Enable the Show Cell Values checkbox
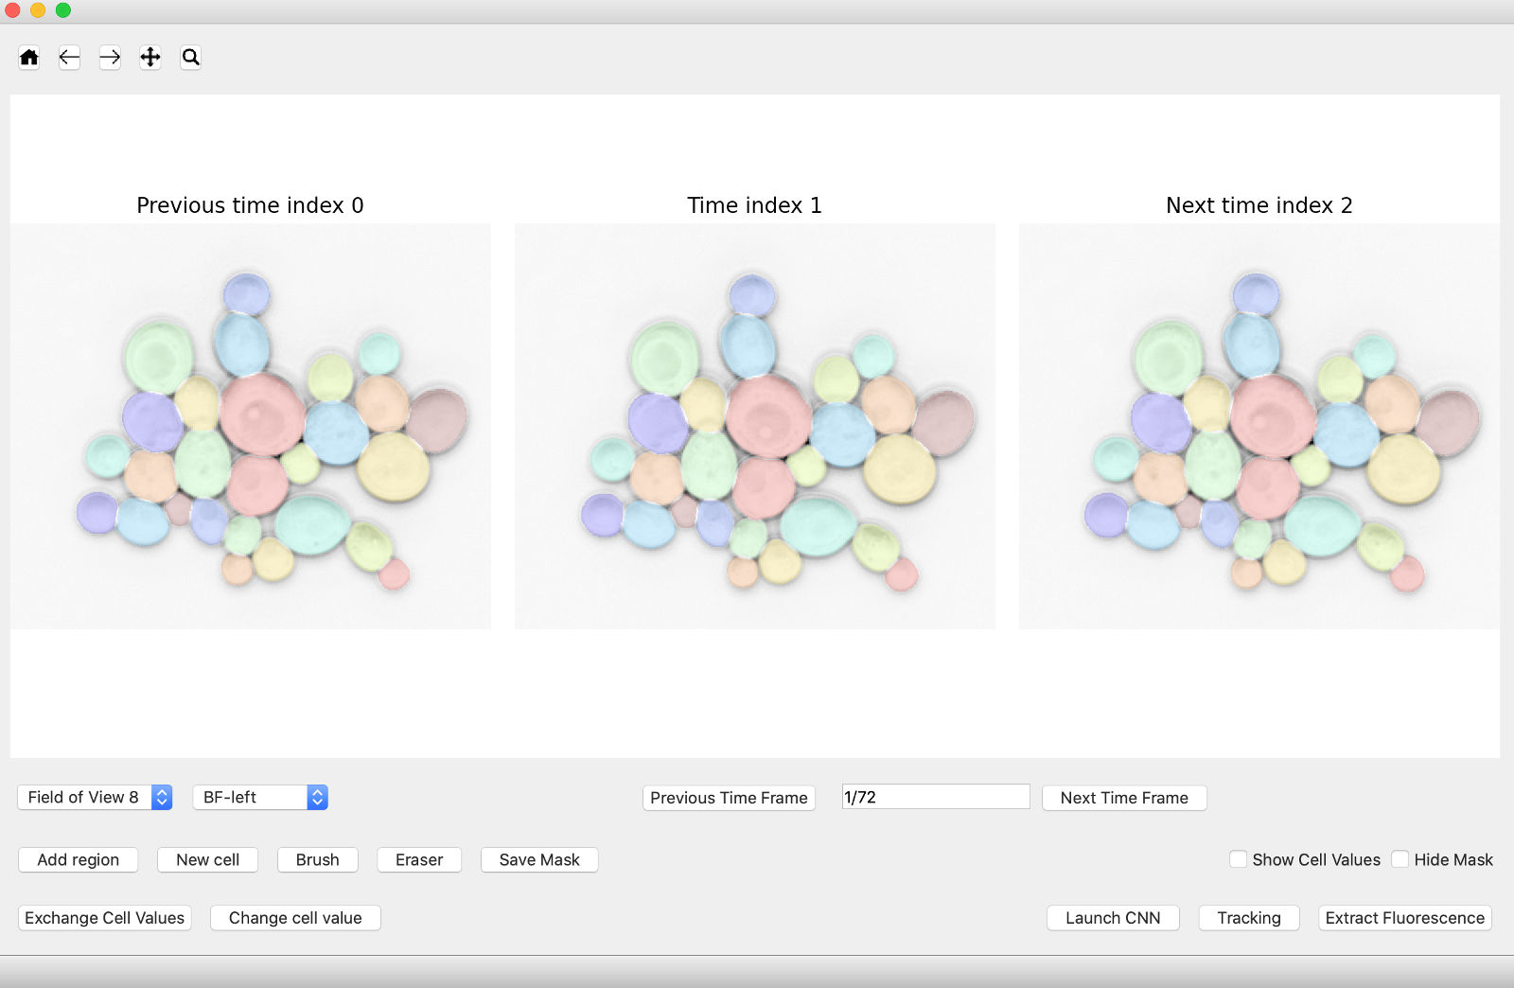 pyautogui.click(x=1238, y=859)
